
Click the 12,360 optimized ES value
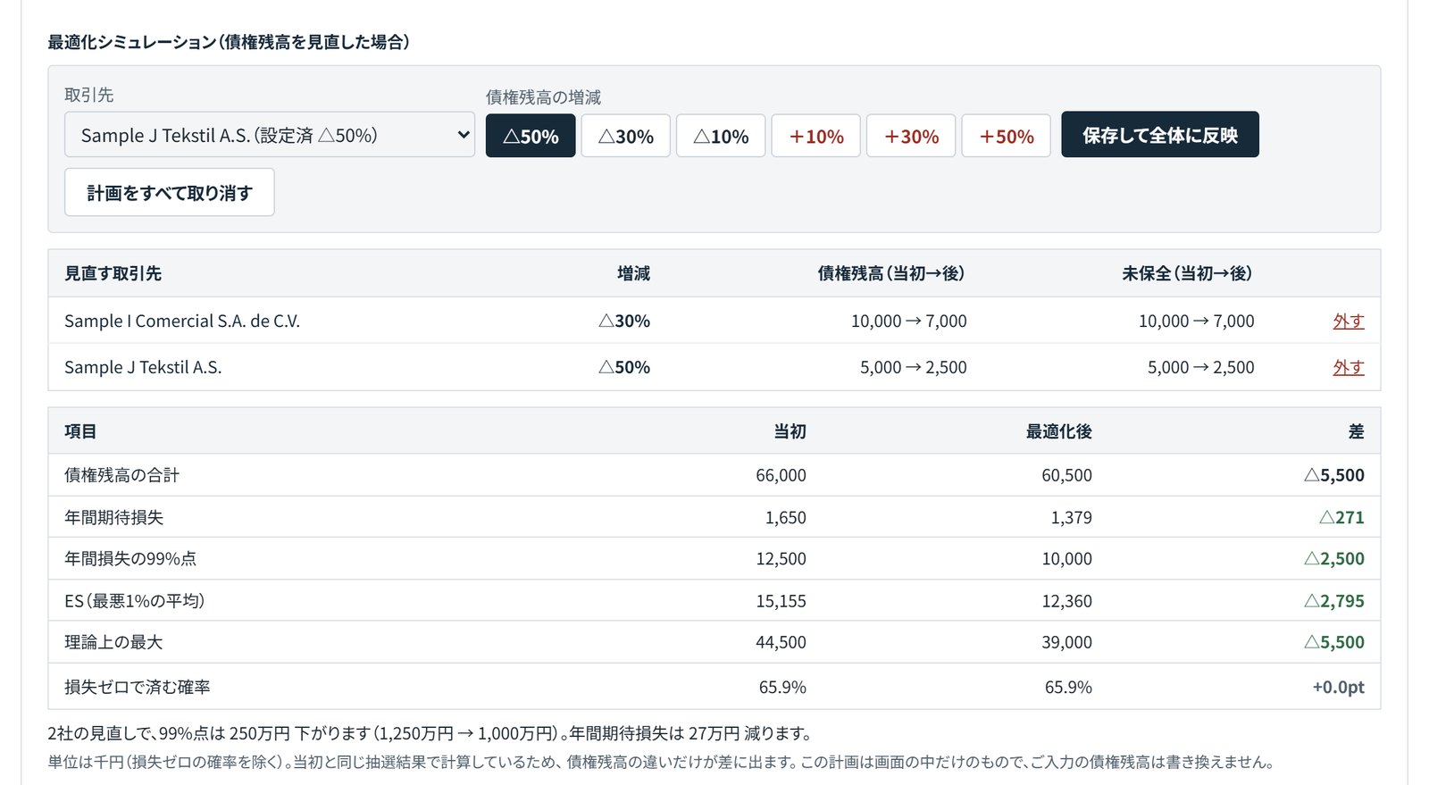[1066, 601]
